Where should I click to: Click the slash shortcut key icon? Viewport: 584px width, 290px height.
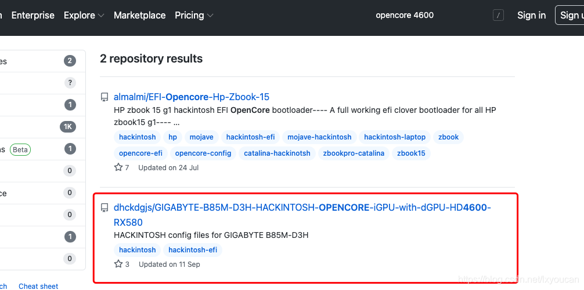point(498,15)
